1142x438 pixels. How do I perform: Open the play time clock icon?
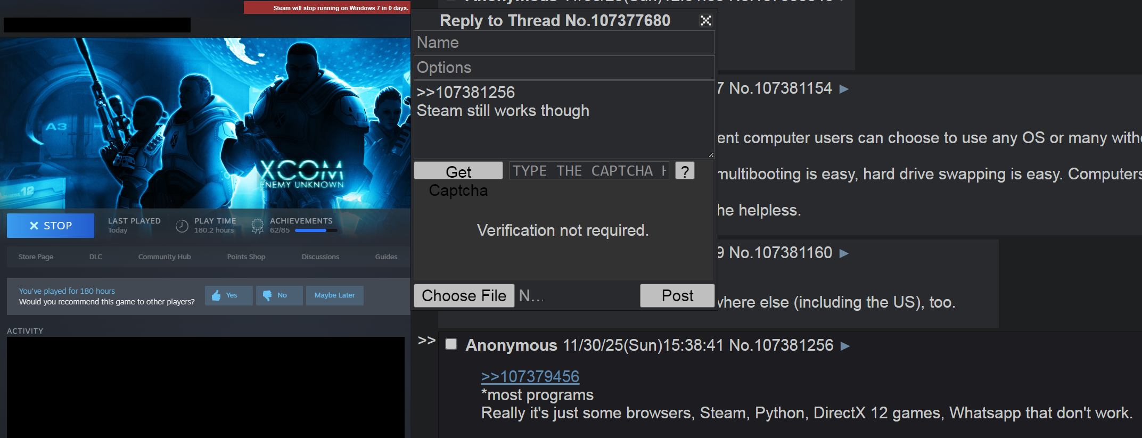pos(182,226)
